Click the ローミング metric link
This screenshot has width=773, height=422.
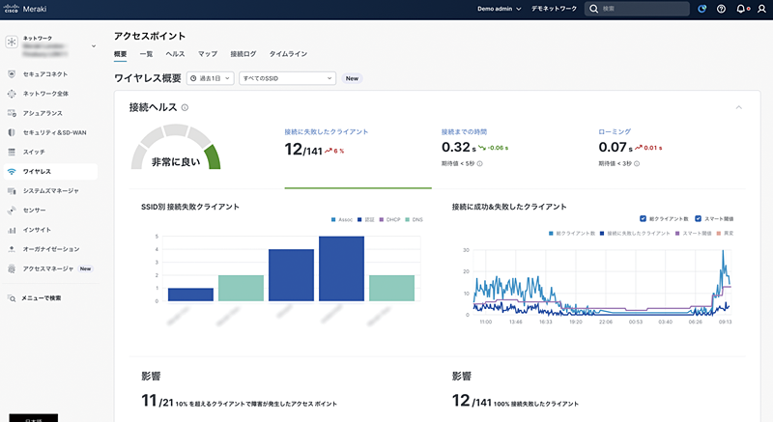point(614,130)
